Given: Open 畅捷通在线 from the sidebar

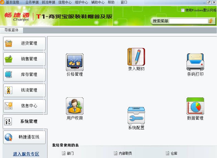Looking at the screenshot, I should (x=24, y=137).
